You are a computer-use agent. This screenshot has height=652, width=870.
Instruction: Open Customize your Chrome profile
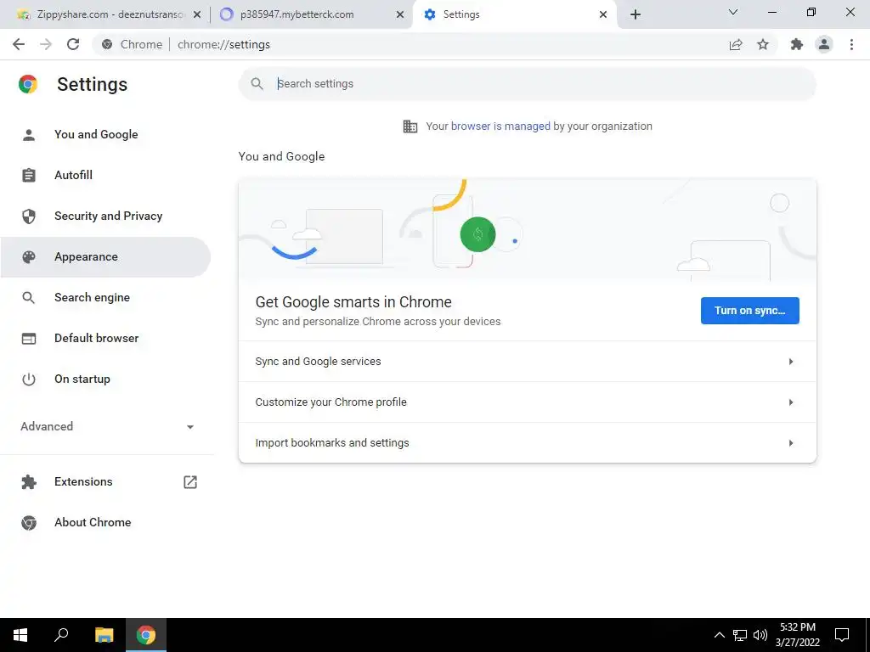pos(527,402)
